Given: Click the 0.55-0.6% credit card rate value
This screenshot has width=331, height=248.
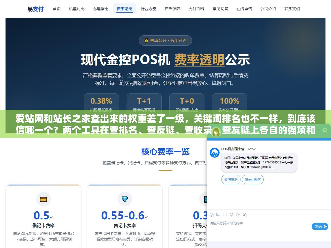Looking at the screenshot, I should [x=125, y=215].
